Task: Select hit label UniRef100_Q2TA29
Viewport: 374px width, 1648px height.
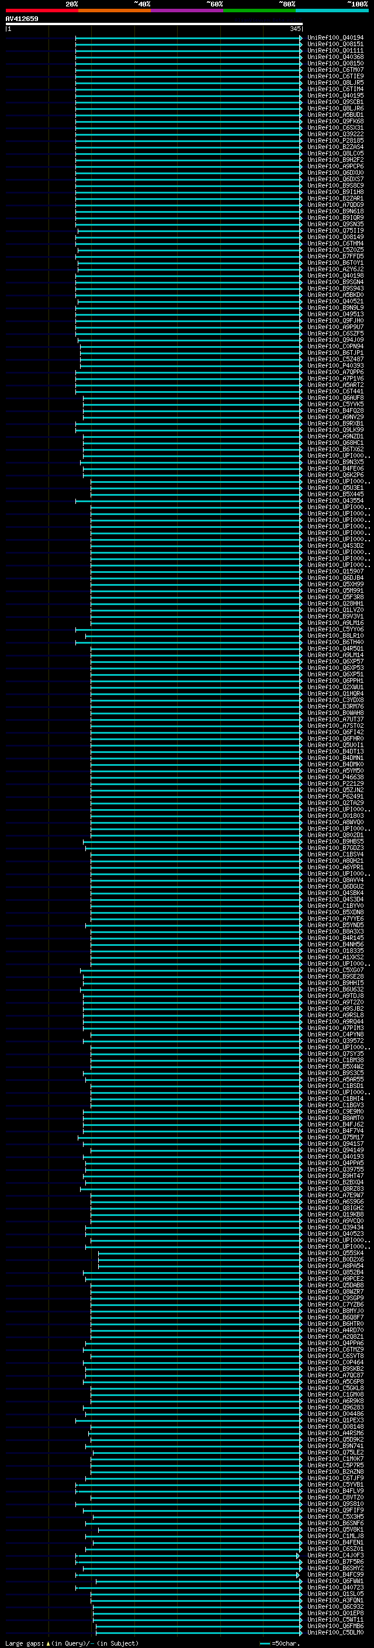Action: (335, 802)
